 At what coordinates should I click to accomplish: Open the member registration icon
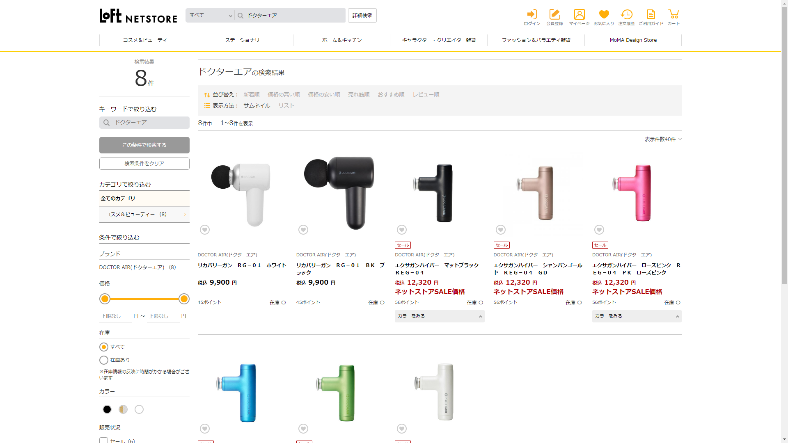pyautogui.click(x=554, y=17)
